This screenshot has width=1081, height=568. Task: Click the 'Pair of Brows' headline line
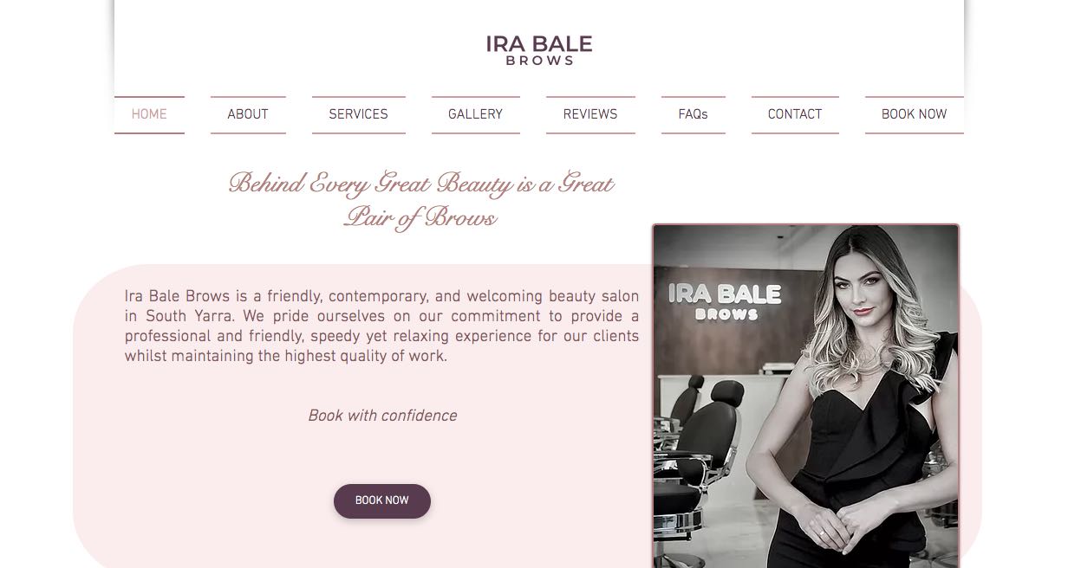tap(420, 217)
